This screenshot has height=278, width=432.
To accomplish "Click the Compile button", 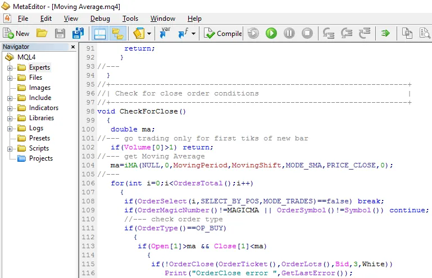I will tap(223, 33).
